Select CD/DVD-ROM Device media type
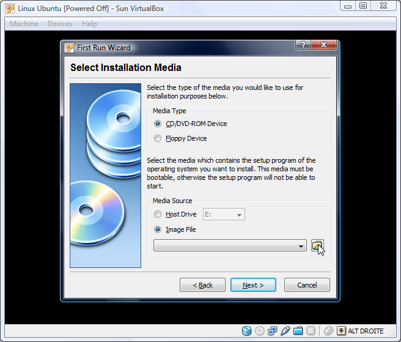 tap(191, 124)
